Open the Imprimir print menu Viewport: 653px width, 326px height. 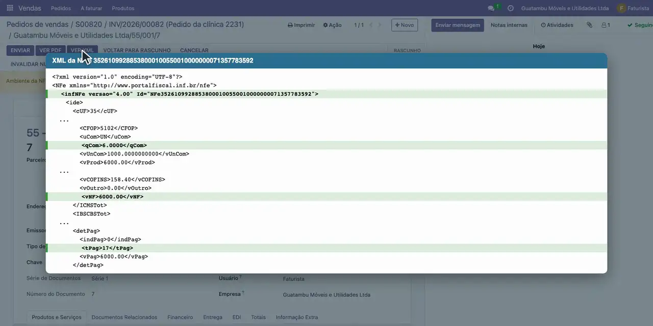[302, 25]
